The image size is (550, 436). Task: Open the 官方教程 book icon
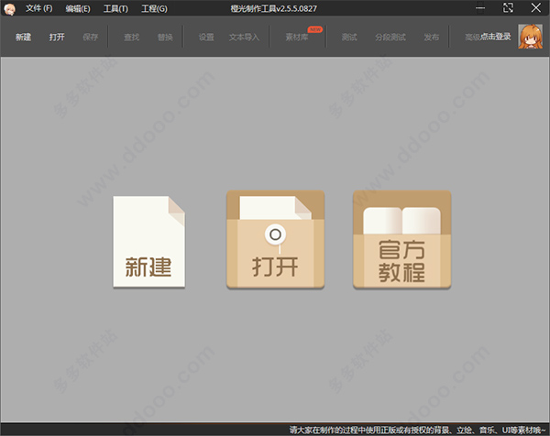(402, 241)
